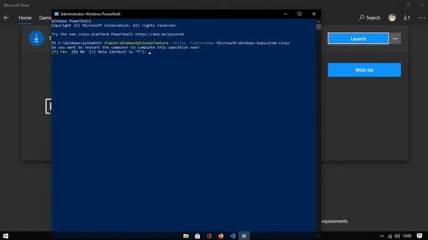Image resolution: width=428 pixels, height=240 pixels.
Task: Open File Explorer from the taskbar
Action: pyautogui.click(x=186, y=236)
